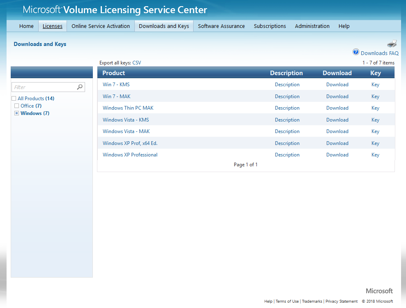Show the Key for Windows Thin PC MAK
This screenshot has height=308, width=406.
click(x=375, y=108)
